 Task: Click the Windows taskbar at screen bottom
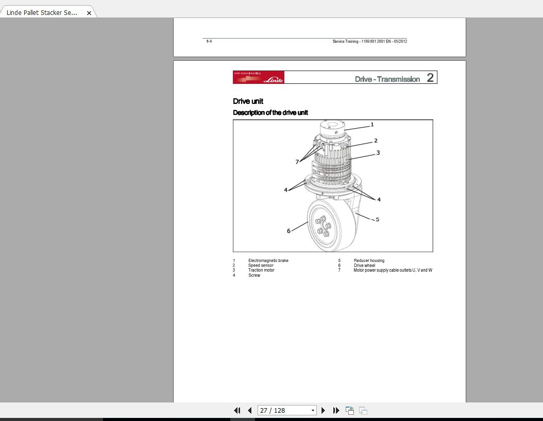tap(271, 418)
